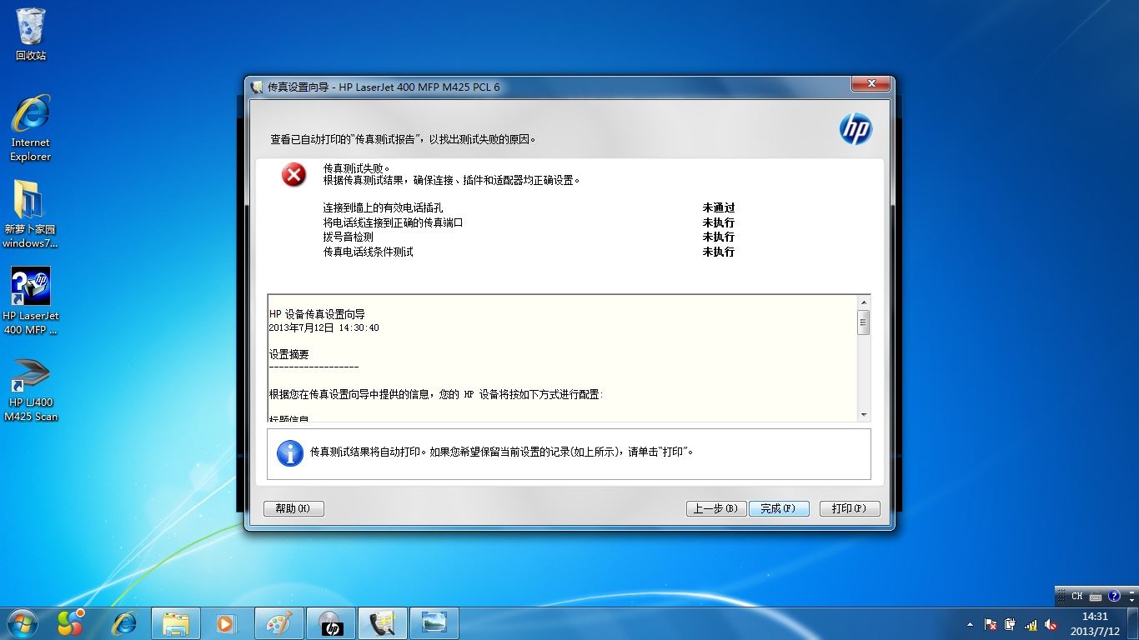The width and height of the screenshot is (1139, 640).
Task: Switch to the picture viewer taskbar button
Action: 434,623
